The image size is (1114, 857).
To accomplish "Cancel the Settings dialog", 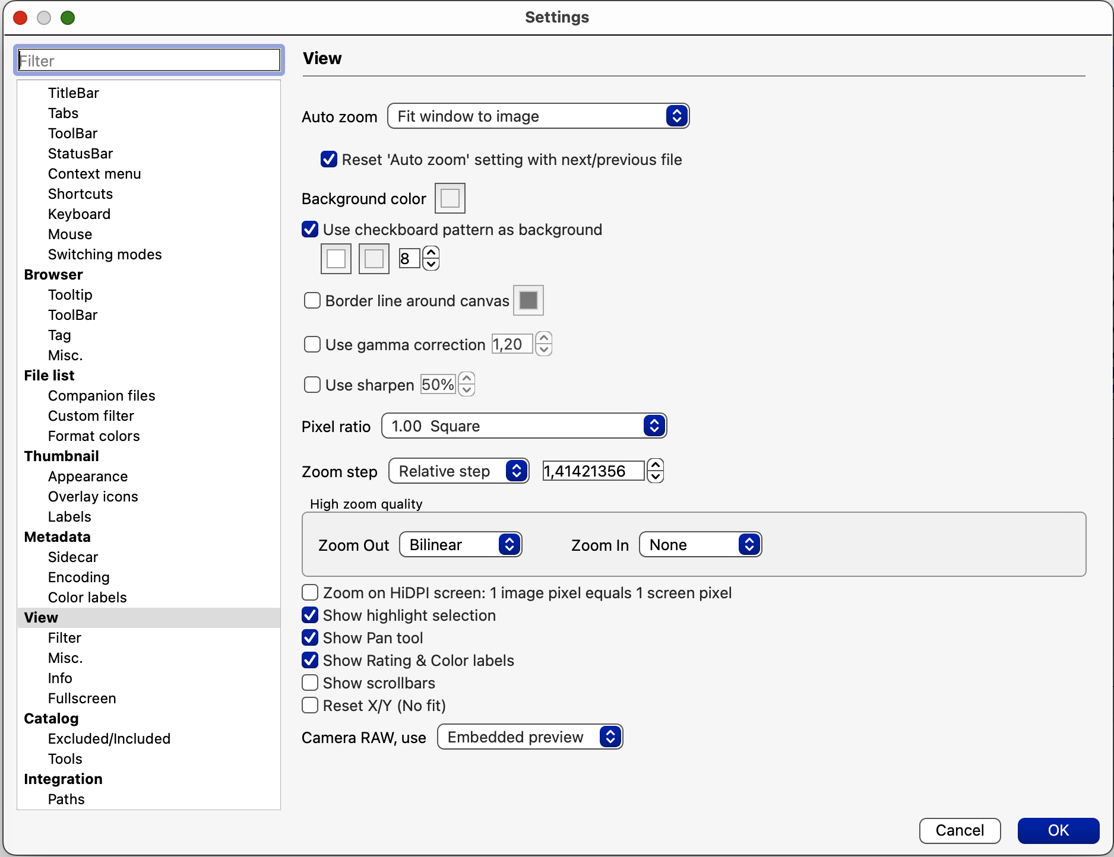I will 960,830.
